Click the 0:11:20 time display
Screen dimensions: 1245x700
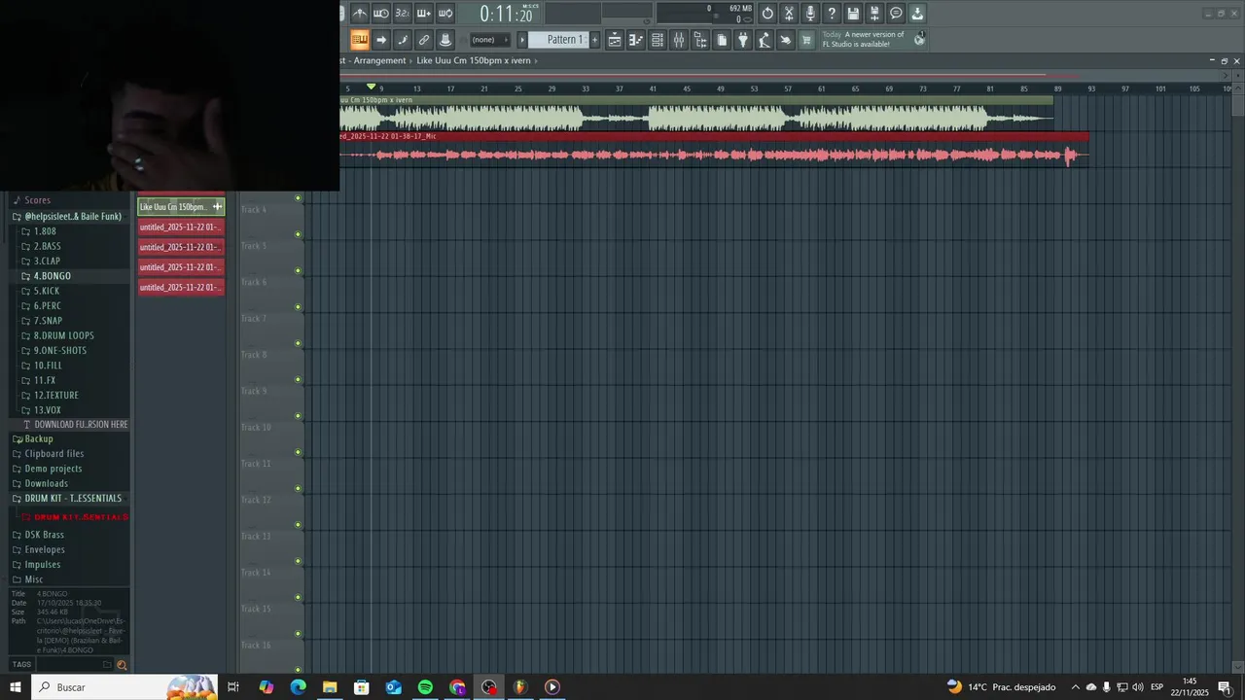(506, 14)
